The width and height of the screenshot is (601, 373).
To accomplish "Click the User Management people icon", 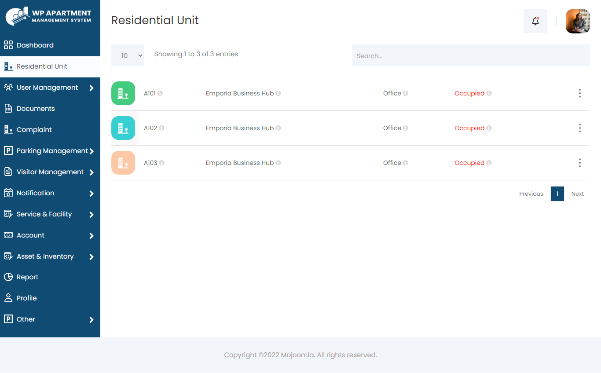I will tap(8, 87).
